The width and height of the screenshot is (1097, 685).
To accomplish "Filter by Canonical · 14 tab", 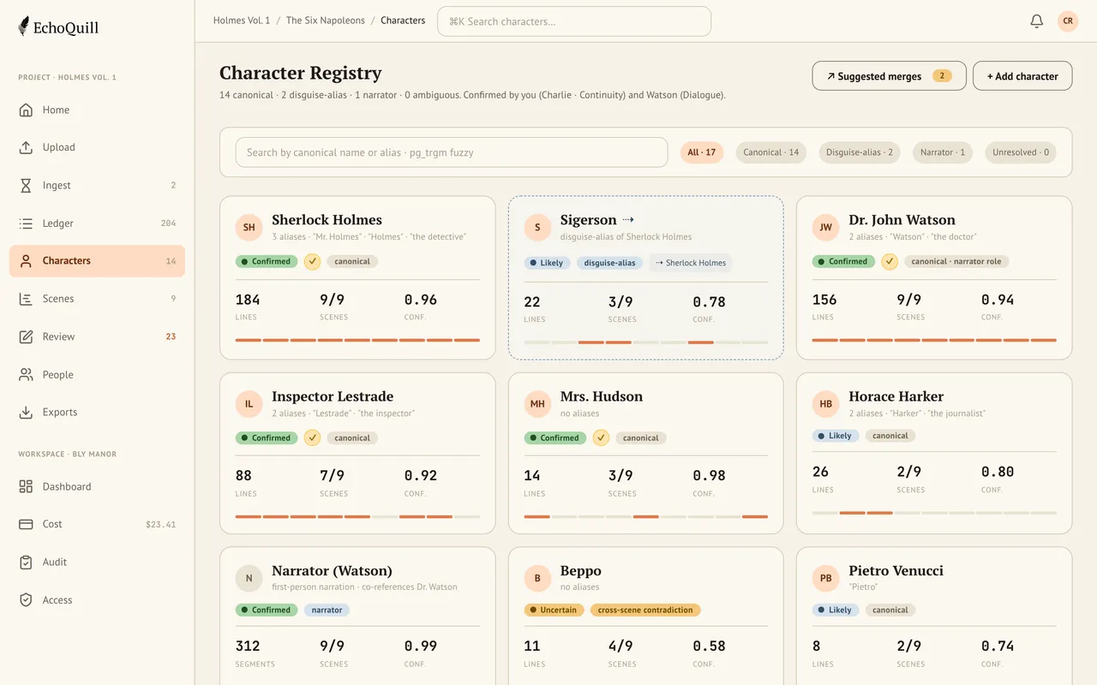I will click(x=770, y=152).
